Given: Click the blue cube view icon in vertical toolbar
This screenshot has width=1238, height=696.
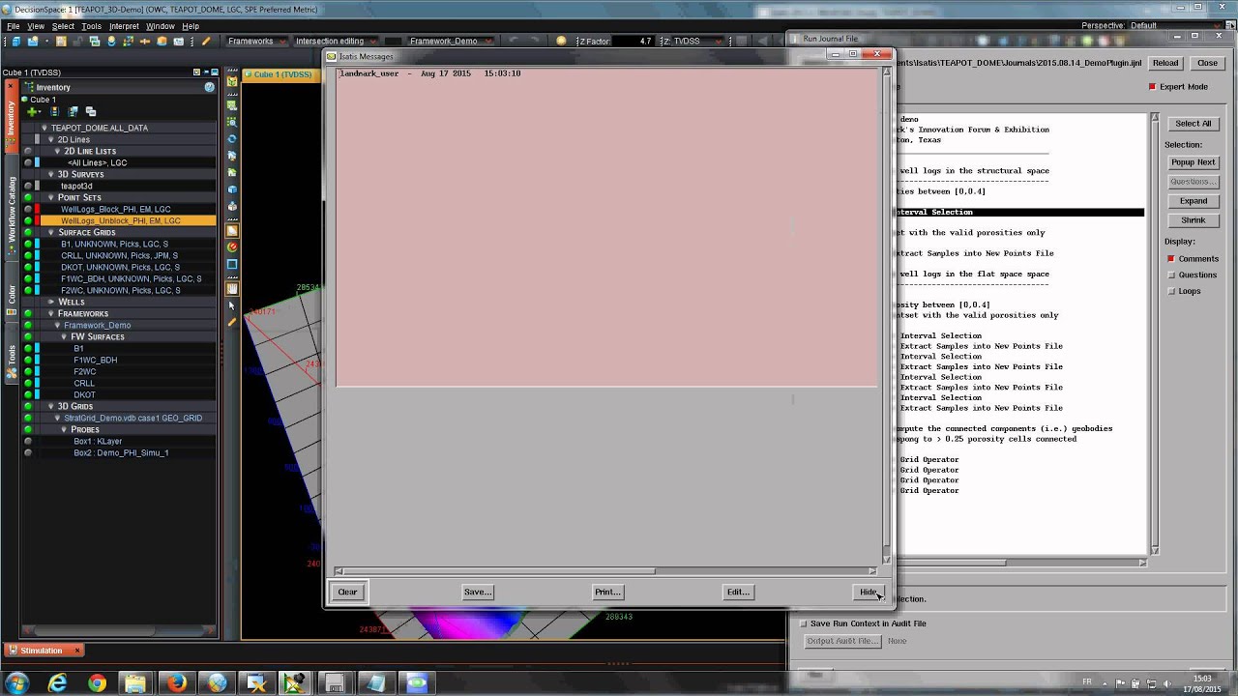Looking at the screenshot, I should pyautogui.click(x=232, y=189).
